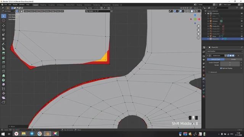Open the Vertex menu in viewport header
Image resolution: width=244 pixels, height=137 pixels.
(x=47, y=11)
